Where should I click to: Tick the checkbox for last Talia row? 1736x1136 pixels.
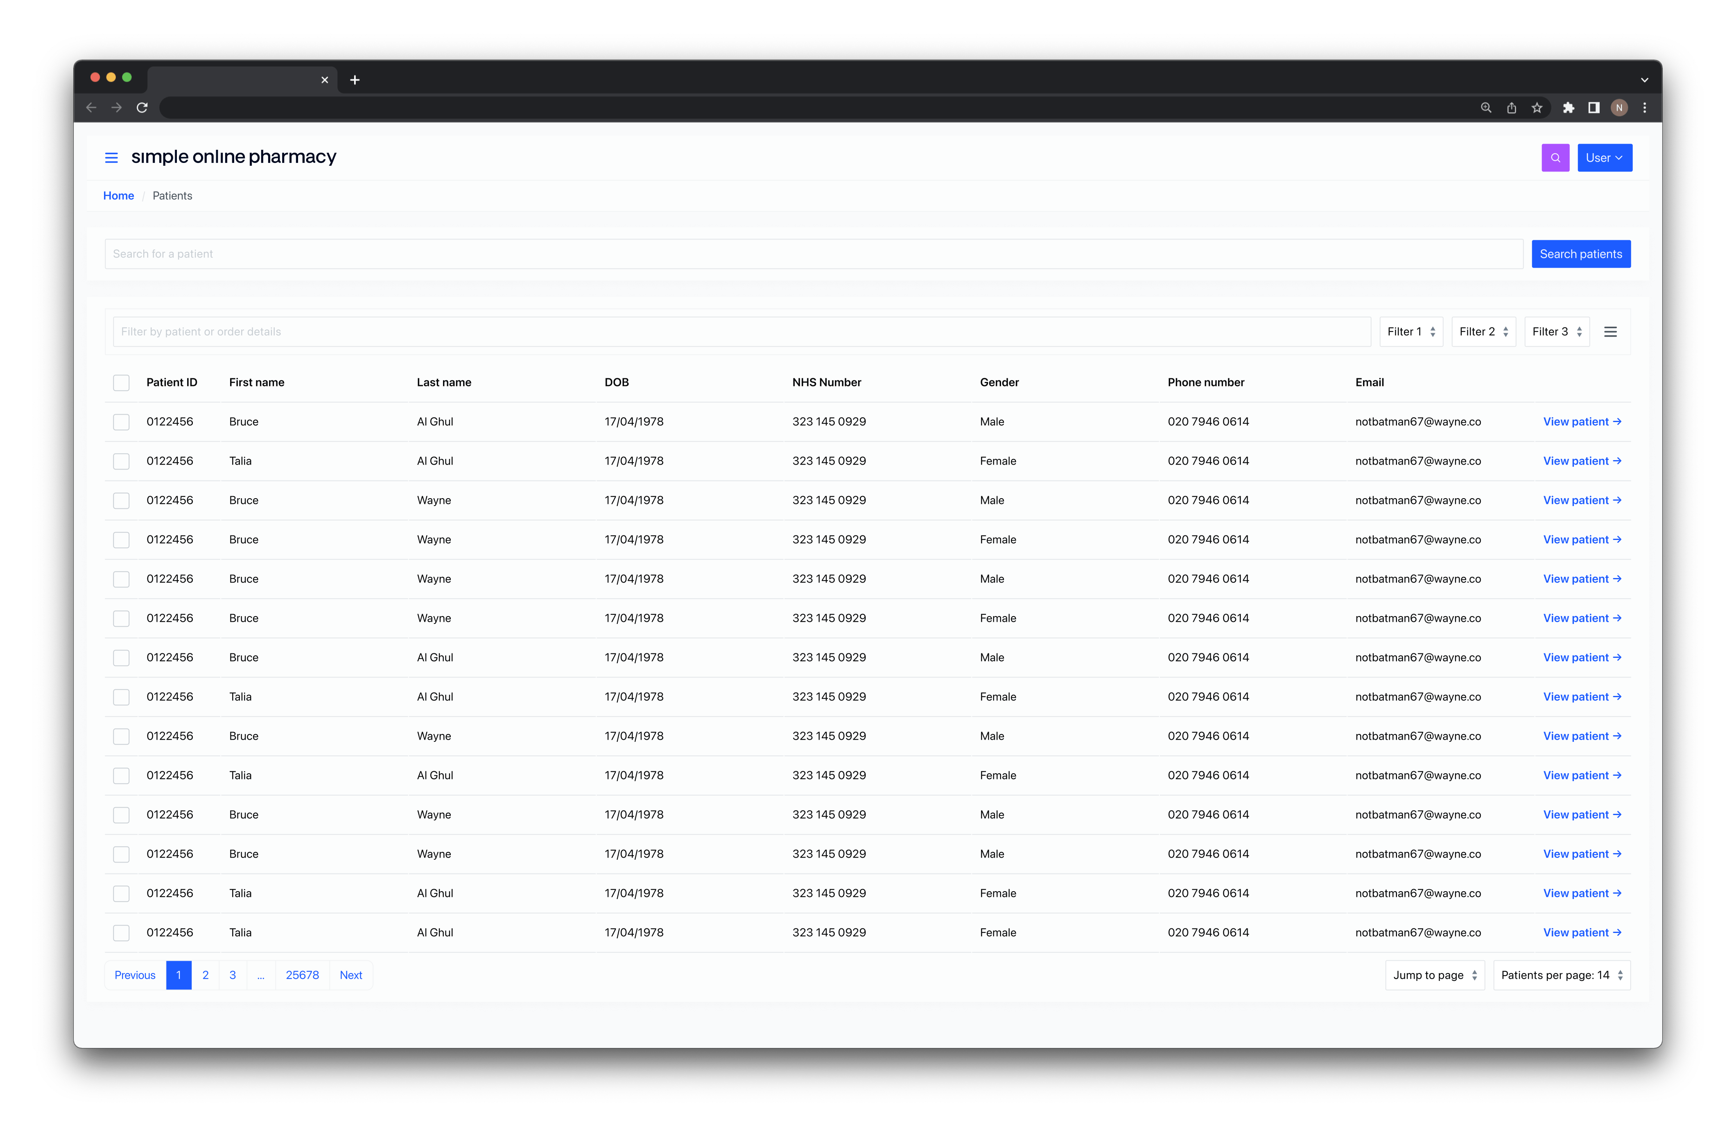click(x=121, y=933)
